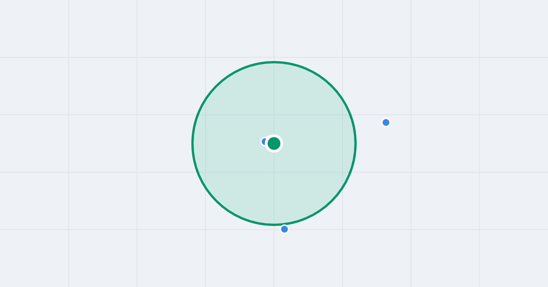
Task: Select the blue dot far outside the circle
Action: point(386,122)
